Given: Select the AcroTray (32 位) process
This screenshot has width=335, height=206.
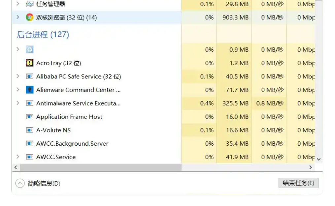Looking at the screenshot, I should 58,63.
